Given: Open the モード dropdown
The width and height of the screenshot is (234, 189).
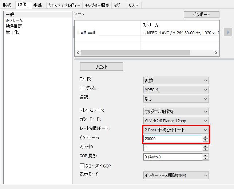Looking at the screenshot, I should coord(176,81).
